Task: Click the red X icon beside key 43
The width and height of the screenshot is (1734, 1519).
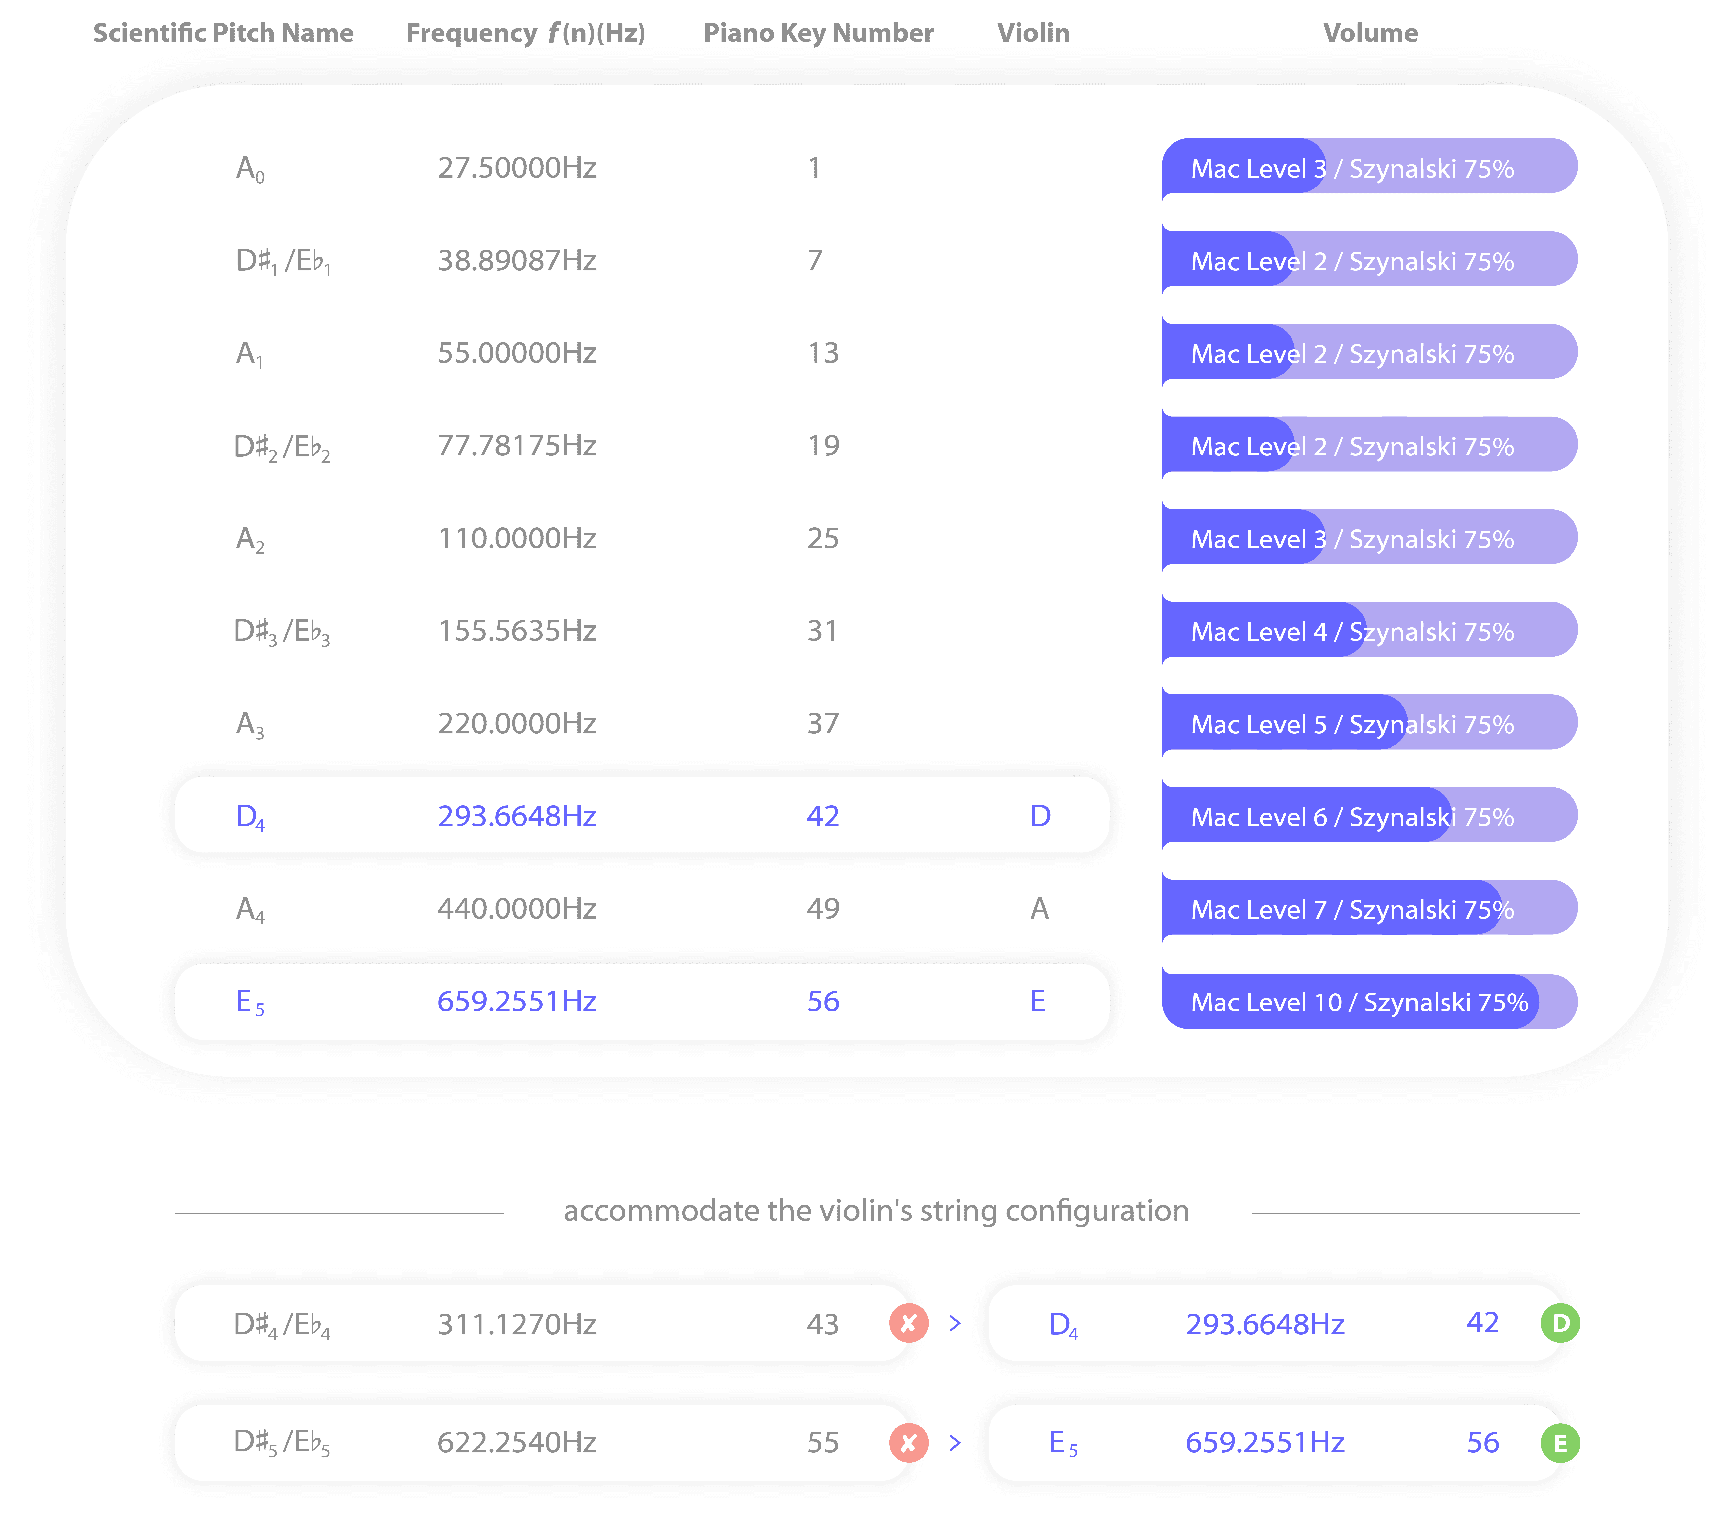Action: 909,1323
